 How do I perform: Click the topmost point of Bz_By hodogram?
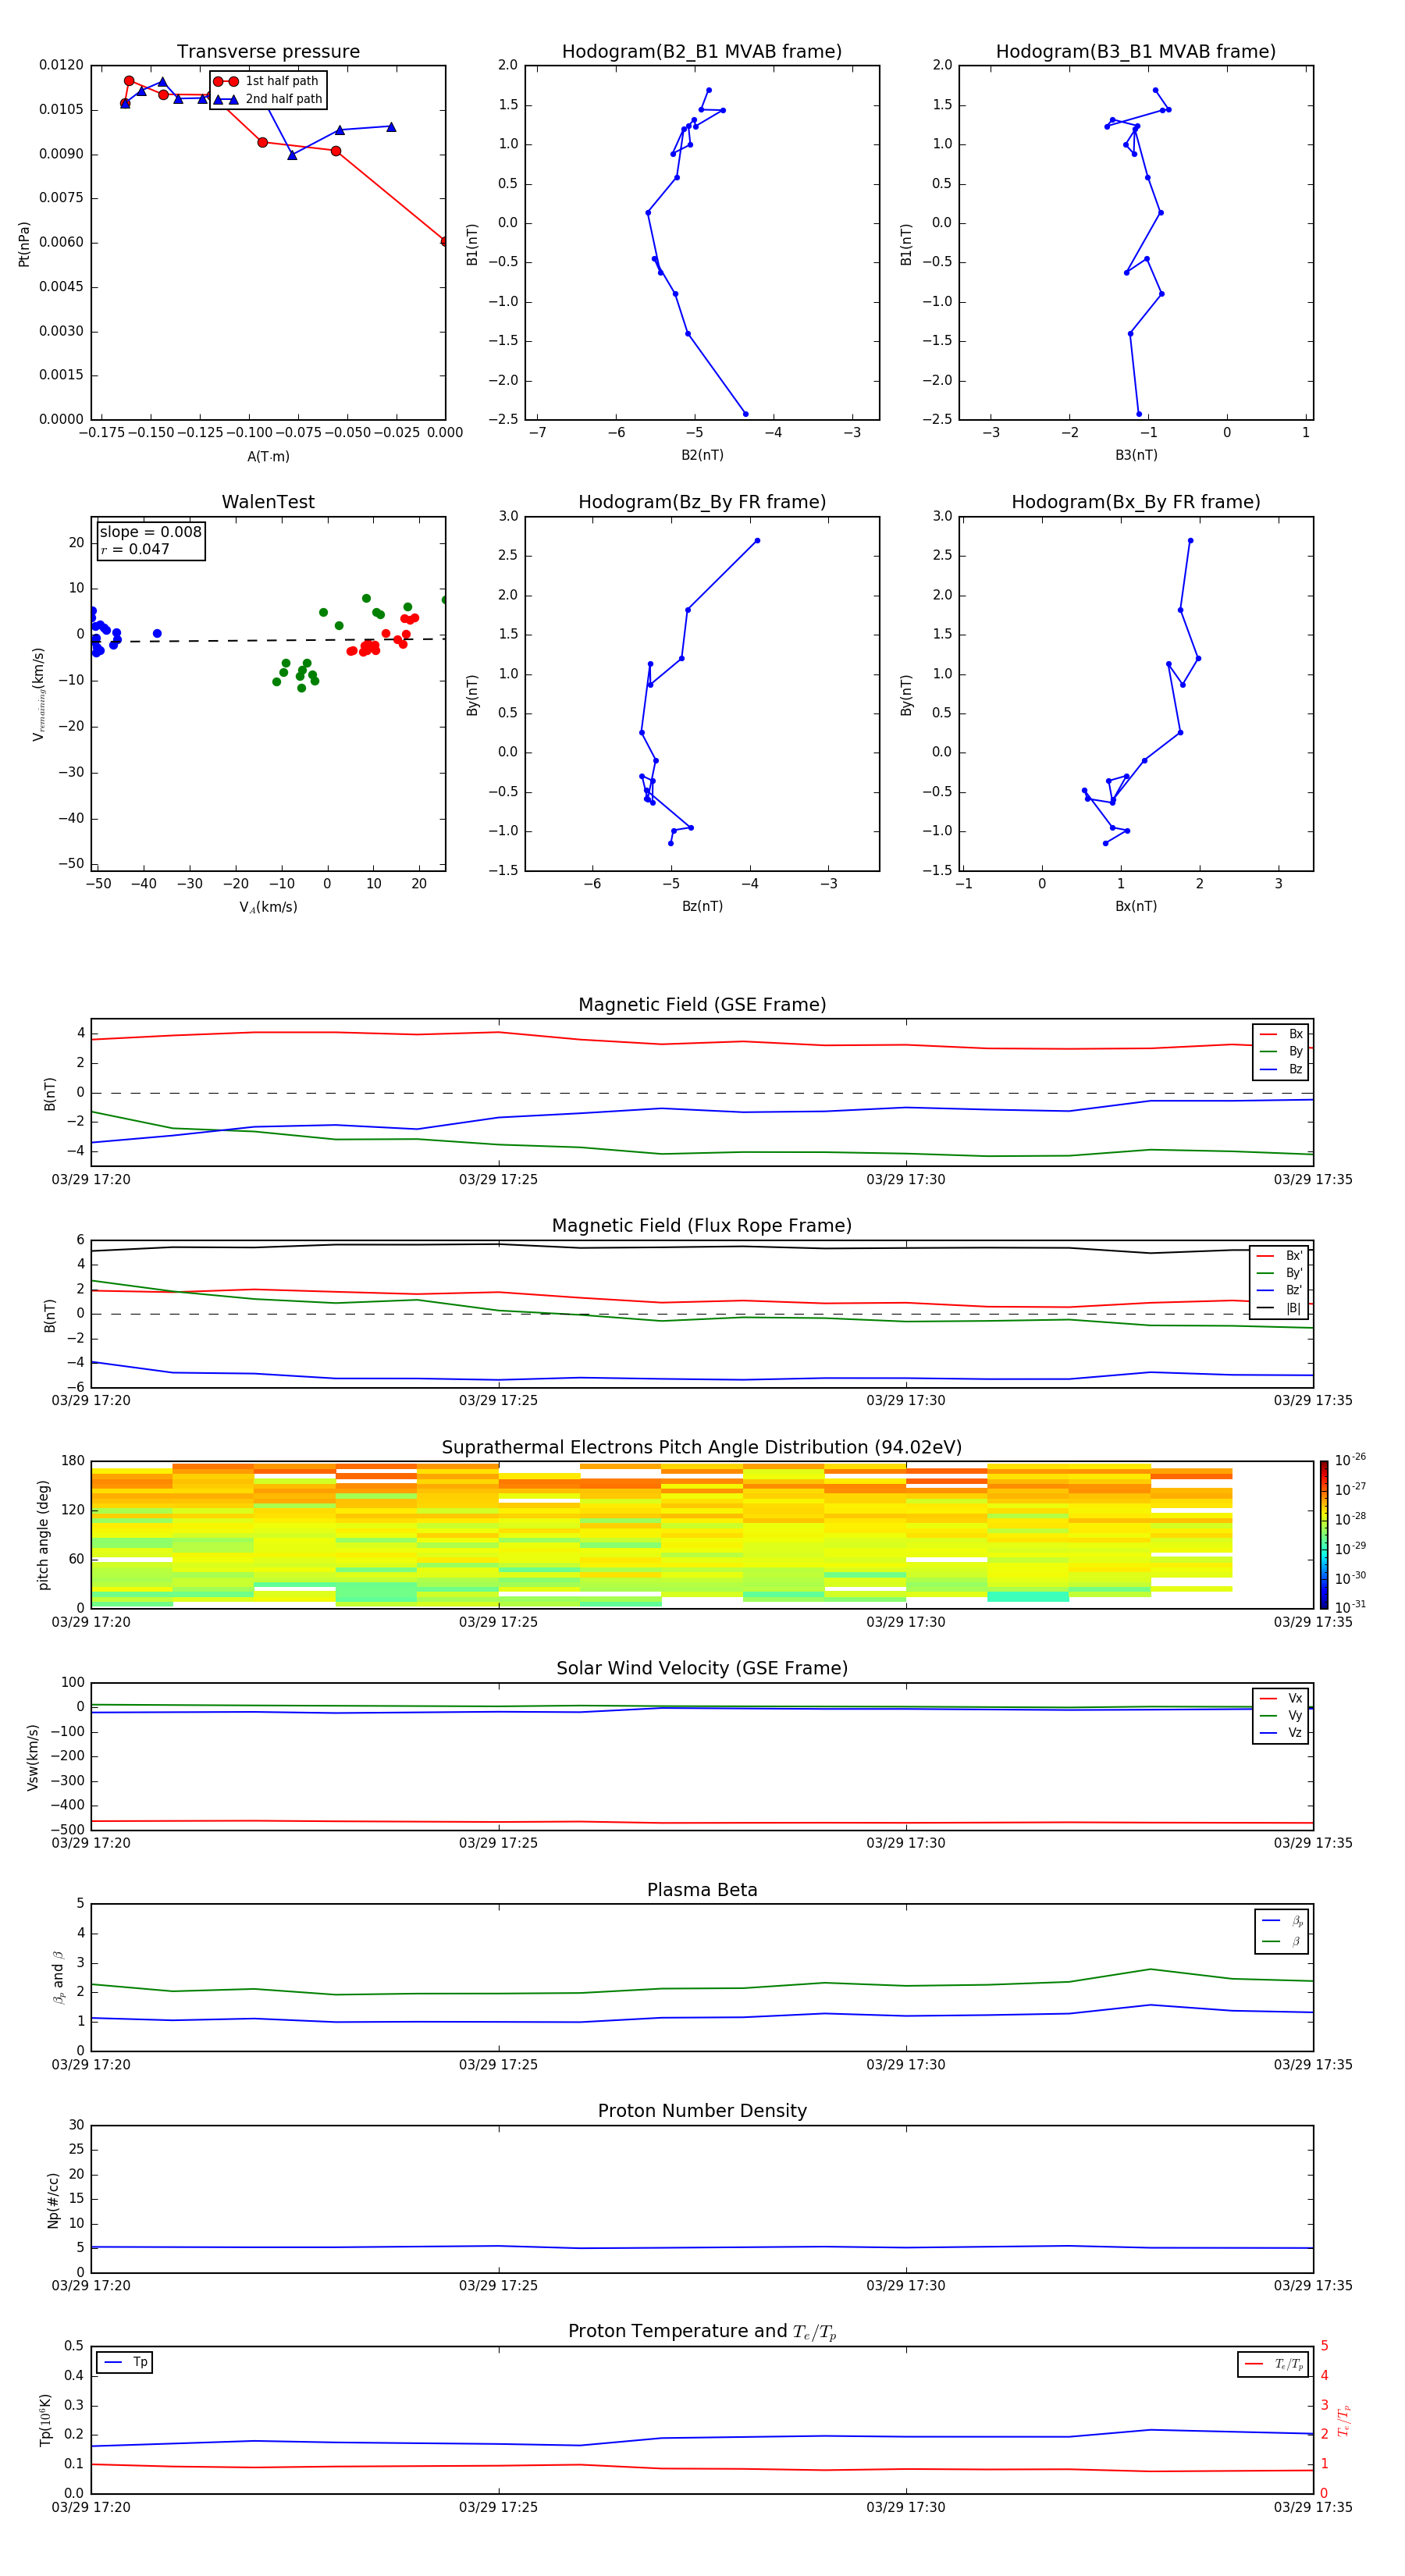(x=757, y=541)
